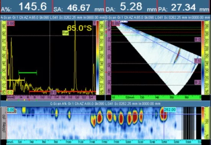Click the A-Scan color palette bar

click(98, 58)
